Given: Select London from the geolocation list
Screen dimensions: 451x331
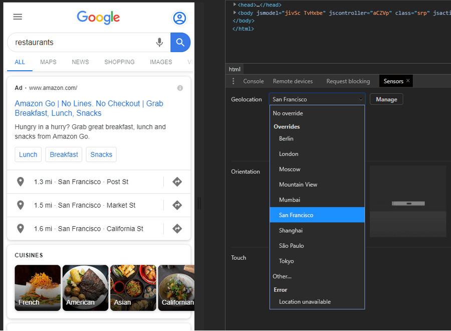Looking at the screenshot, I should pyautogui.click(x=317, y=153).
